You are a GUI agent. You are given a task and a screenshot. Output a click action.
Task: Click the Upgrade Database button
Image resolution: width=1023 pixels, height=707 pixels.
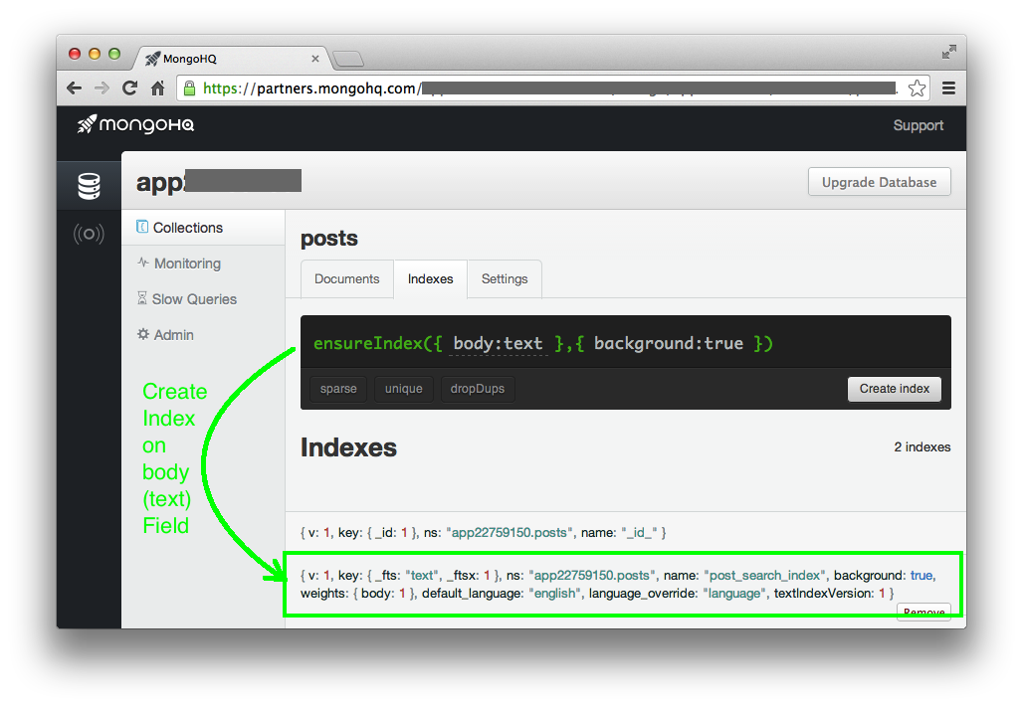point(879,182)
